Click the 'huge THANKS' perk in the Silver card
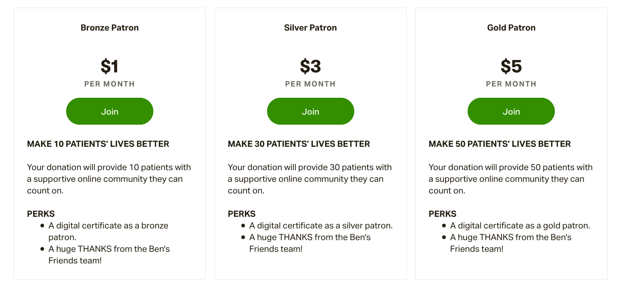The width and height of the screenshot is (623, 292). pyautogui.click(x=309, y=243)
